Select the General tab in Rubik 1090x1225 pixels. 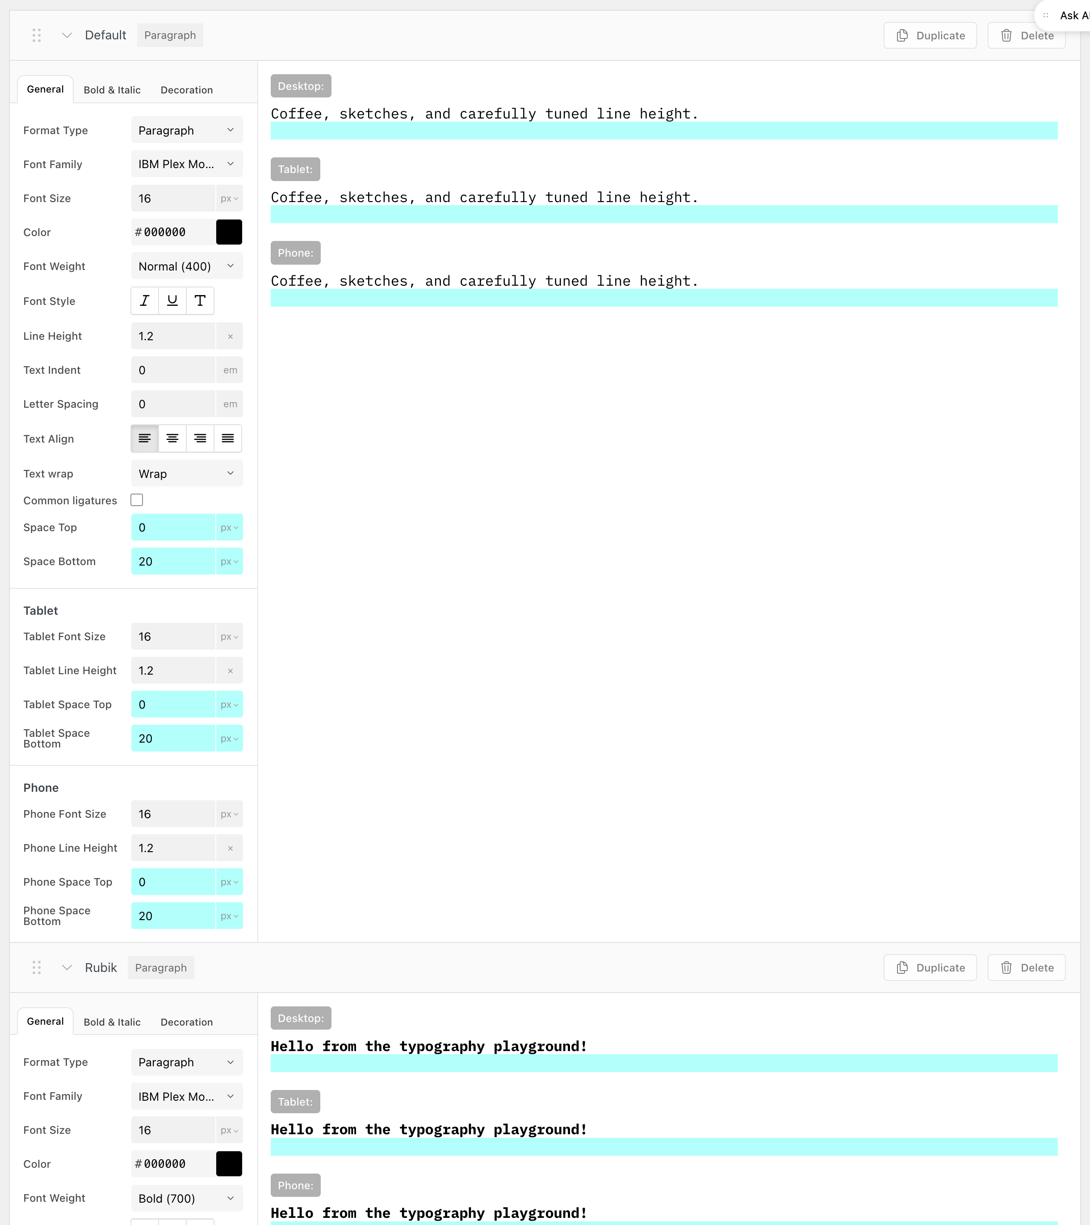tap(46, 1021)
